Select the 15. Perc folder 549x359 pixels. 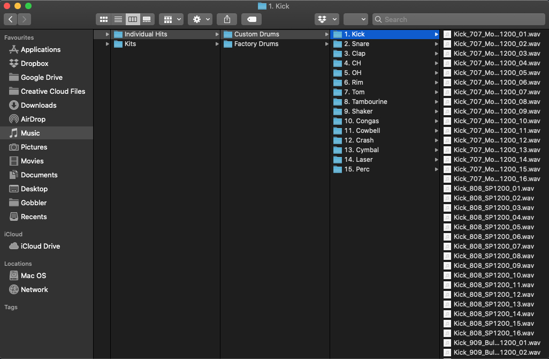pos(384,169)
